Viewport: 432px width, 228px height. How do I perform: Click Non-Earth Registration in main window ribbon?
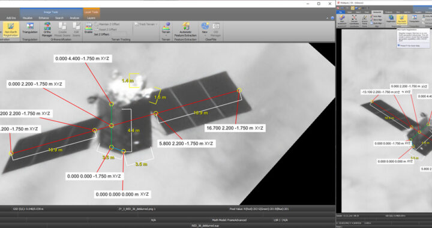[10, 30]
